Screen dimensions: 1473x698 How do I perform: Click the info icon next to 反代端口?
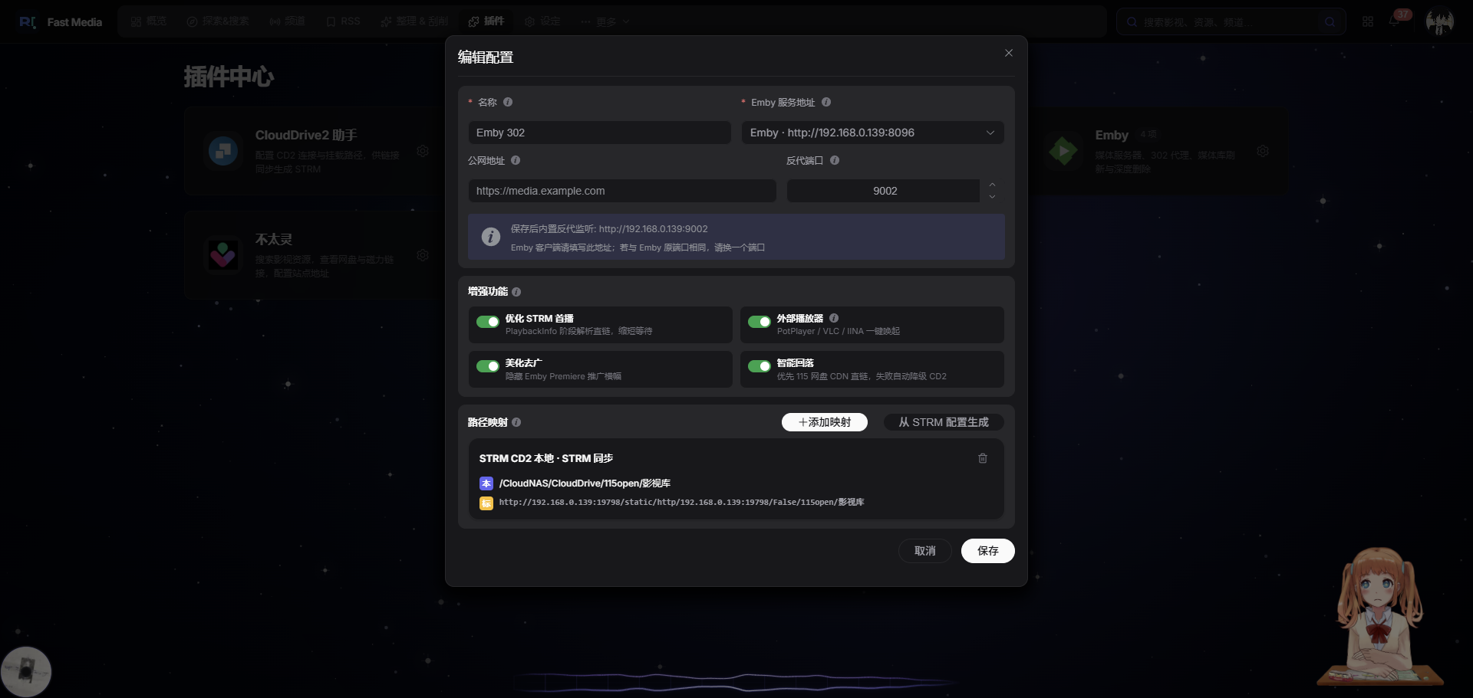835,160
